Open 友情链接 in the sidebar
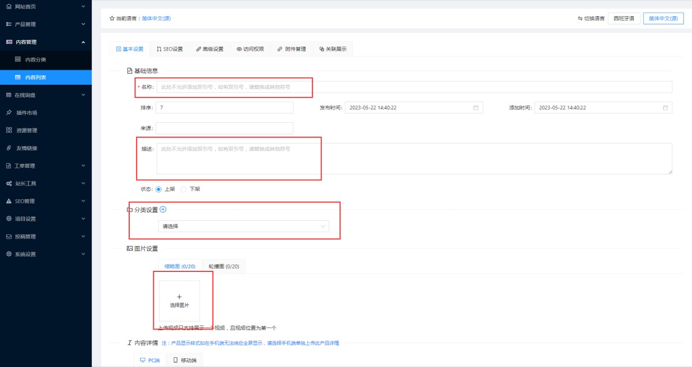The width and height of the screenshot is (692, 367). [x=27, y=148]
